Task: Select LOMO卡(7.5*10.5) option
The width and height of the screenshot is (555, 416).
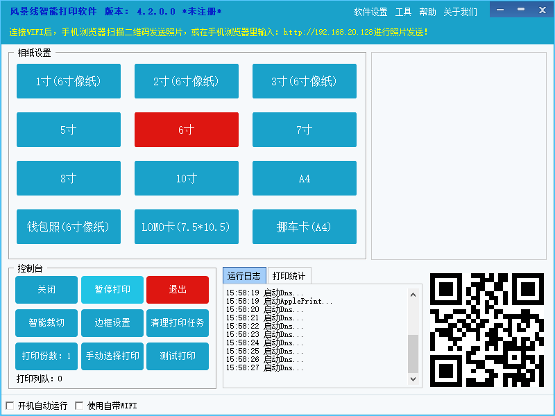Action: [x=187, y=227]
